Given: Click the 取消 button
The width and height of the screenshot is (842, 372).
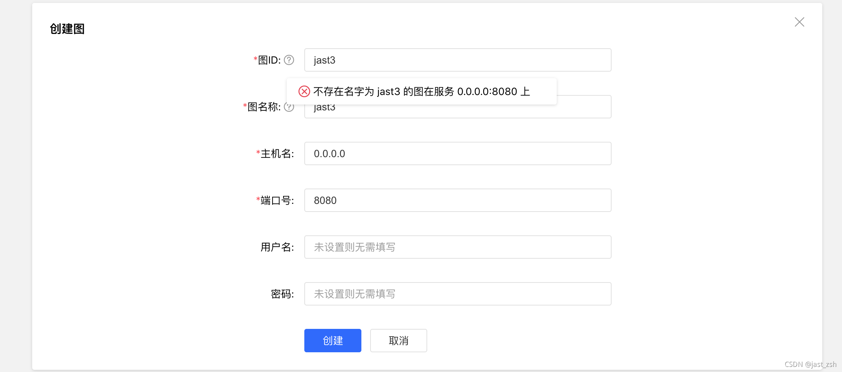Looking at the screenshot, I should [398, 340].
